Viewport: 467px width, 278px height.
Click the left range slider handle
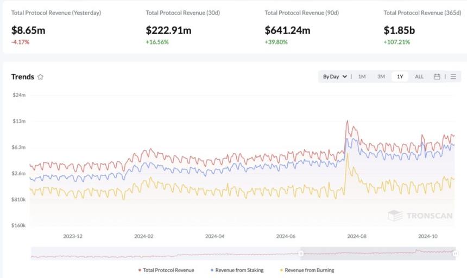pos(301,253)
